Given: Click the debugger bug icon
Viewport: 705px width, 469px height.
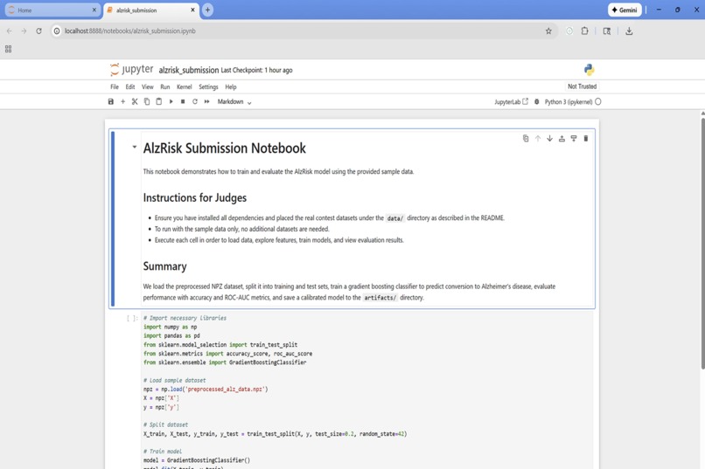Looking at the screenshot, I should (x=536, y=102).
